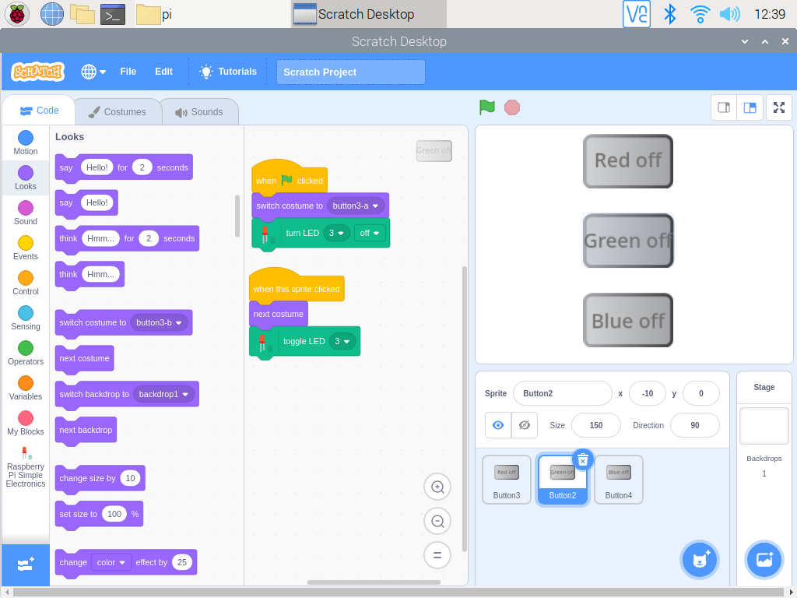Click the Red off button on stage
This screenshot has width=797, height=598.
click(628, 160)
